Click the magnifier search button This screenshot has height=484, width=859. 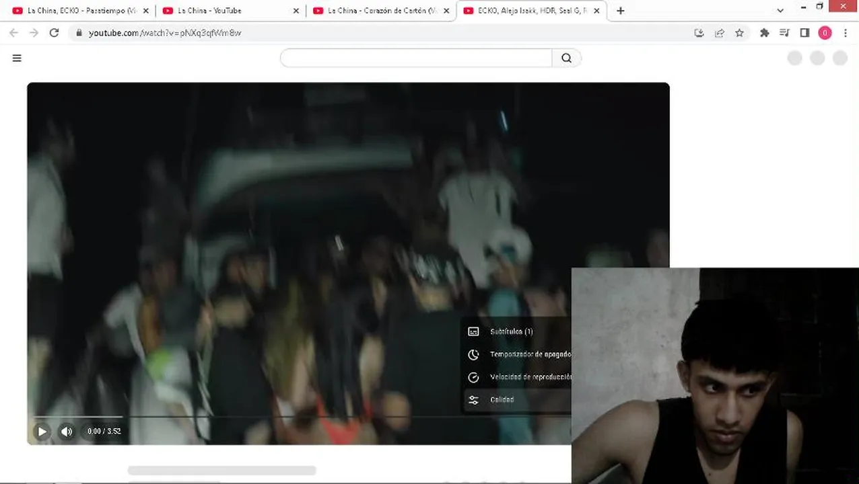coord(566,58)
